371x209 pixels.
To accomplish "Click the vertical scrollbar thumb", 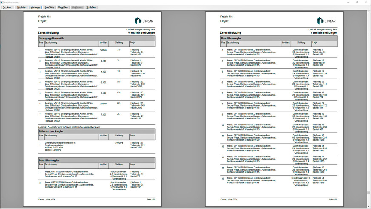I will click(x=368, y=193).
